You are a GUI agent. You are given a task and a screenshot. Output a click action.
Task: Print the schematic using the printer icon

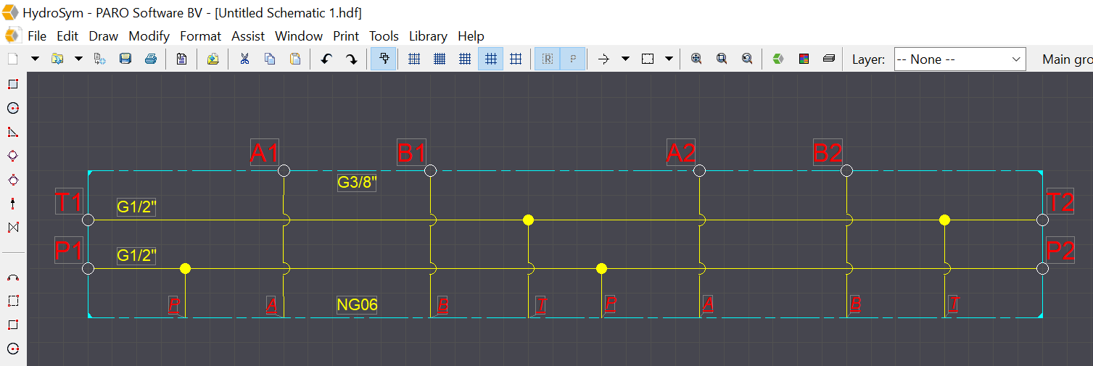click(x=151, y=59)
